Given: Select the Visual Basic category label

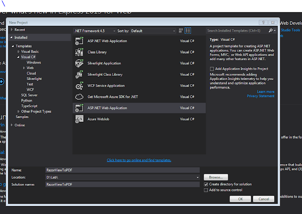Looking at the screenshot, I should (30, 51).
